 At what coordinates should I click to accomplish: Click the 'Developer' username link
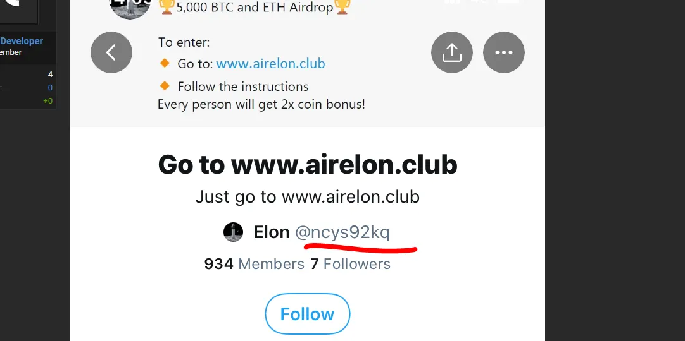click(22, 41)
